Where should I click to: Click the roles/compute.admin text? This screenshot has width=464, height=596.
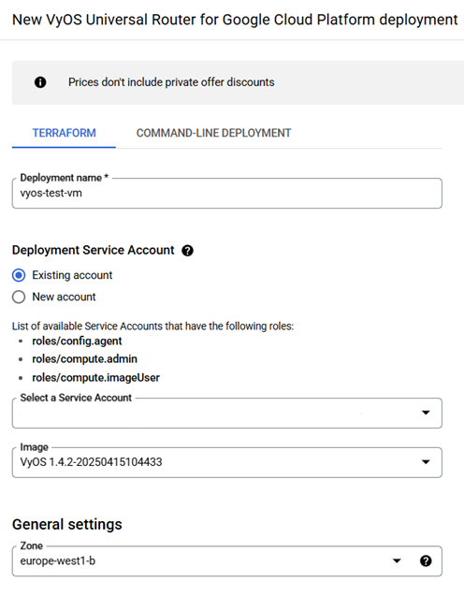85,359
